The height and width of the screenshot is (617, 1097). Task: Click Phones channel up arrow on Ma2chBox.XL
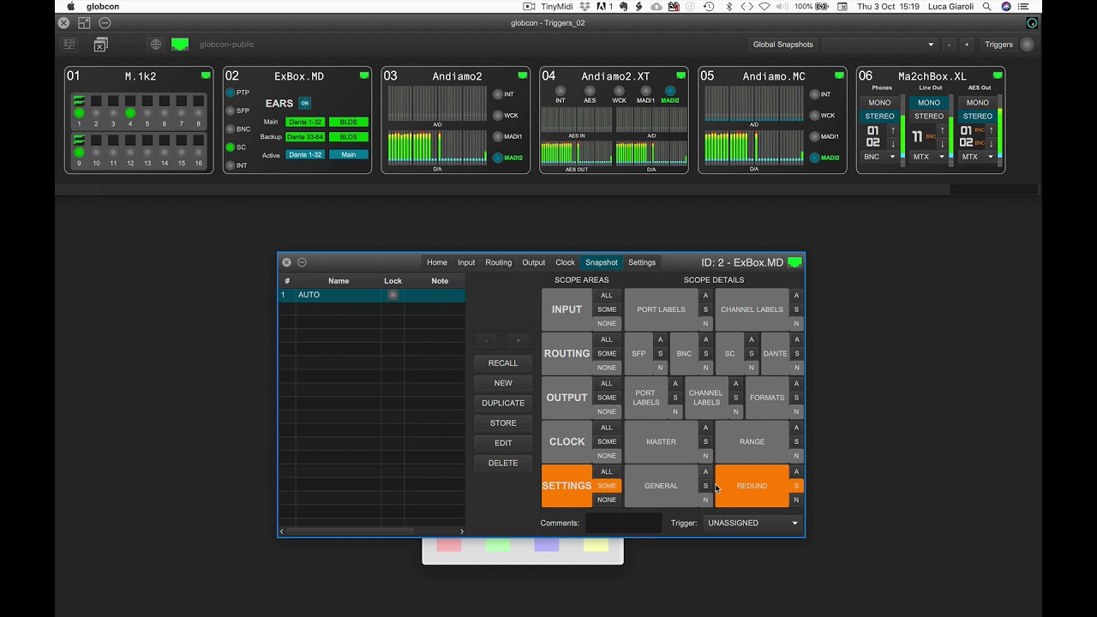pos(892,130)
